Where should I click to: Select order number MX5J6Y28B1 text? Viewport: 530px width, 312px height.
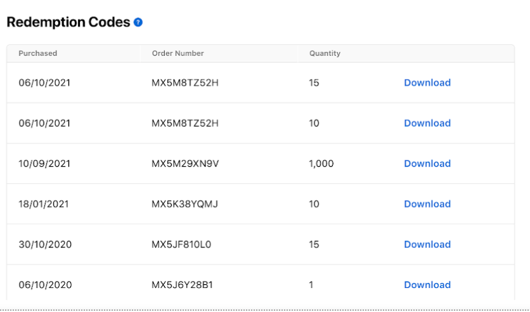[182, 285]
